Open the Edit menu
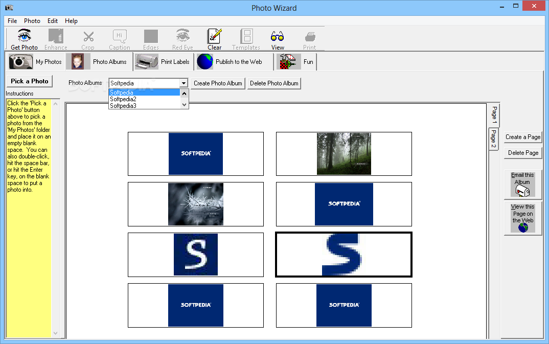This screenshot has height=344, width=549. point(53,21)
